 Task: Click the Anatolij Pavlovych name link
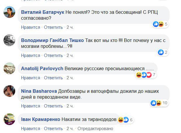(42, 68)
